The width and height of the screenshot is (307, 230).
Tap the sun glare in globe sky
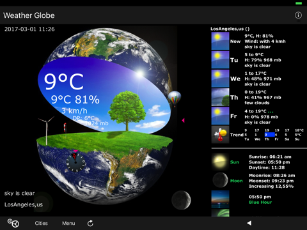139,73
